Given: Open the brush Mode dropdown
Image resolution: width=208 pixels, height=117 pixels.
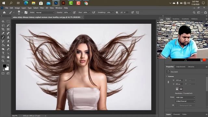Looking at the screenshot, I should [45, 12].
